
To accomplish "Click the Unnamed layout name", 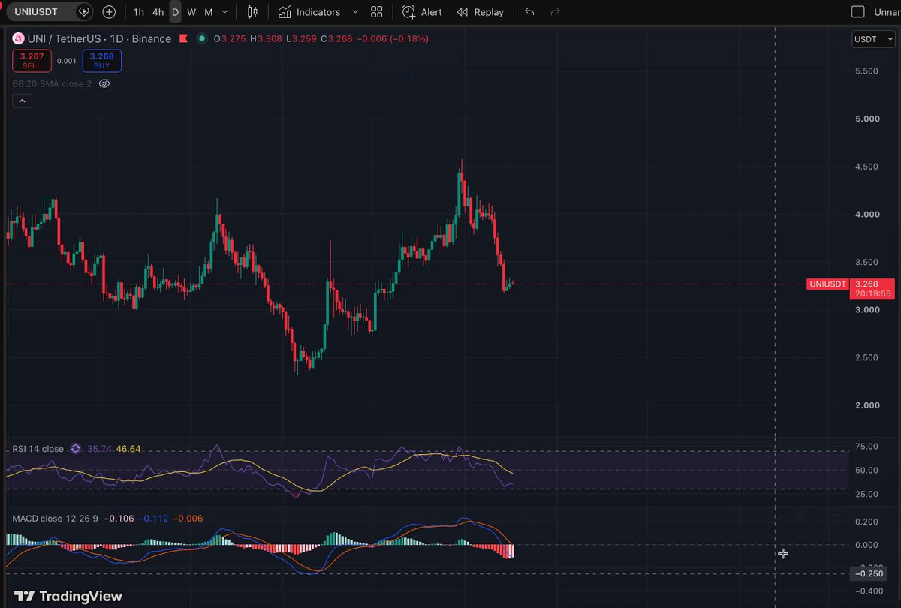I will [887, 12].
